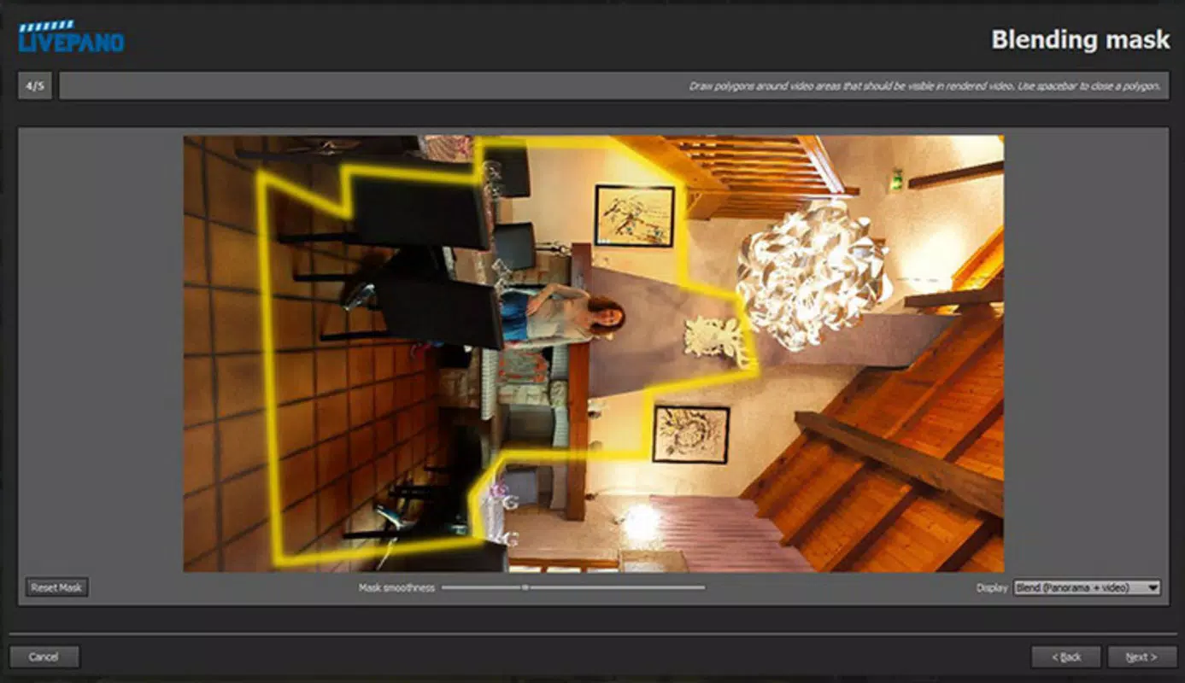
Task: Click the "Mask smoothness" label
Action: (396, 587)
